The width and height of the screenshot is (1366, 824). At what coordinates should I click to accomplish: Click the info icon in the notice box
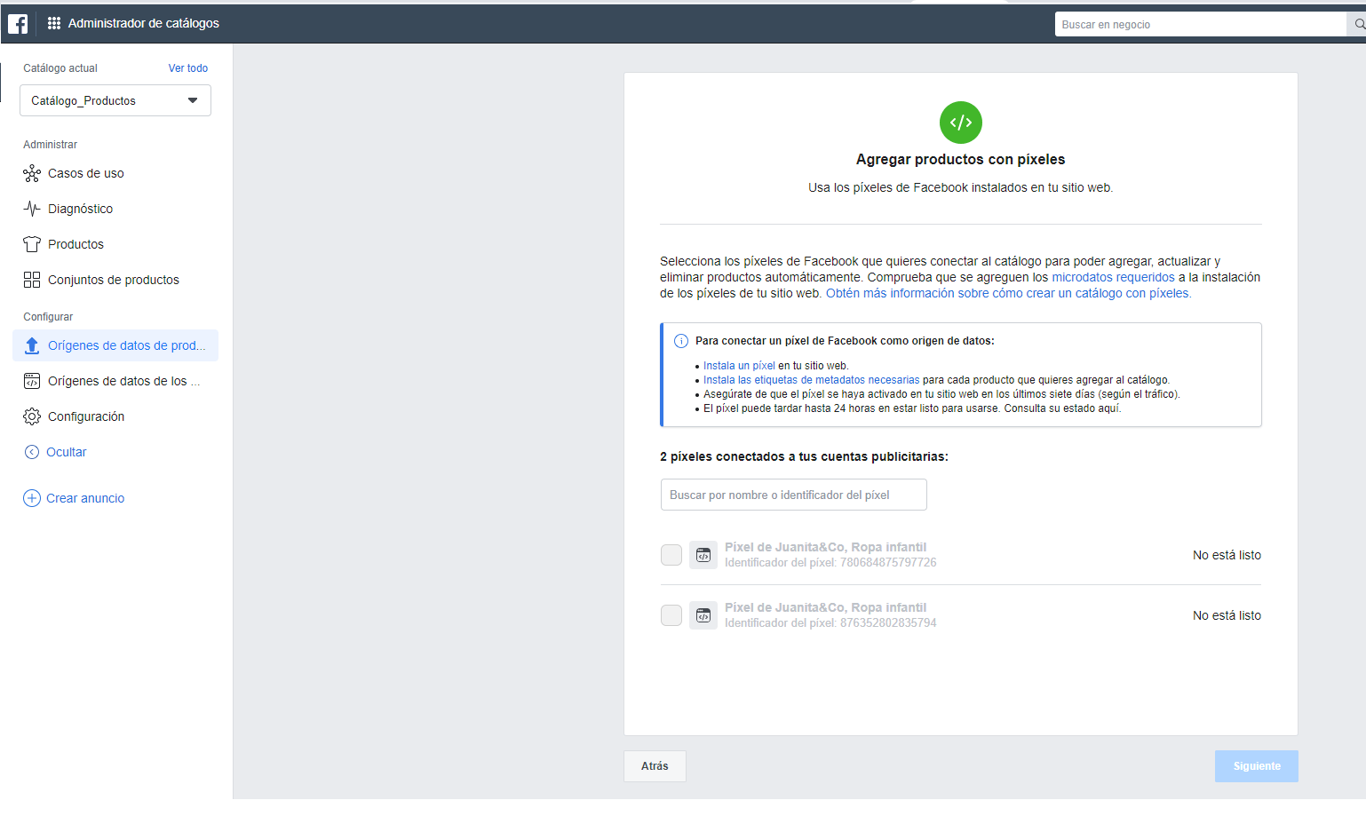coord(681,341)
